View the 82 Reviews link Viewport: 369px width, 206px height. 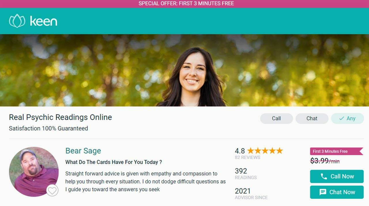coord(247,157)
